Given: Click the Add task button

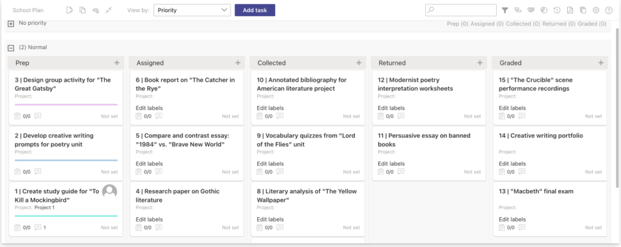Looking at the screenshot, I should point(255,10).
